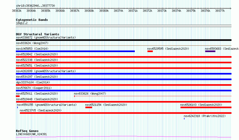Image resolution: width=239 pixels, height=140 pixels.
Task: Select the red nsv6526103 variant bar
Action: point(206,107)
